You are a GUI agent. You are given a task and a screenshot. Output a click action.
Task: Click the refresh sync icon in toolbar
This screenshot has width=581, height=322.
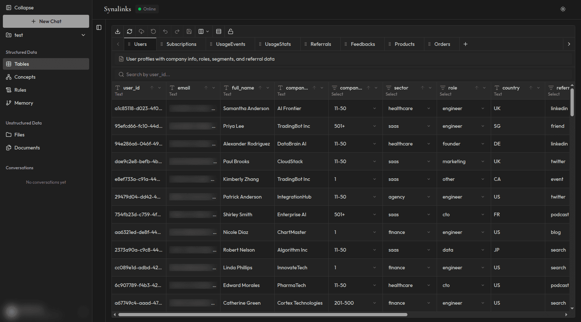(x=130, y=31)
